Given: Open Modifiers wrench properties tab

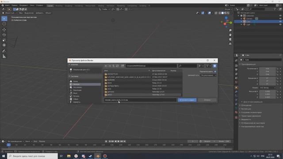Looking at the screenshot, I should (236, 92).
